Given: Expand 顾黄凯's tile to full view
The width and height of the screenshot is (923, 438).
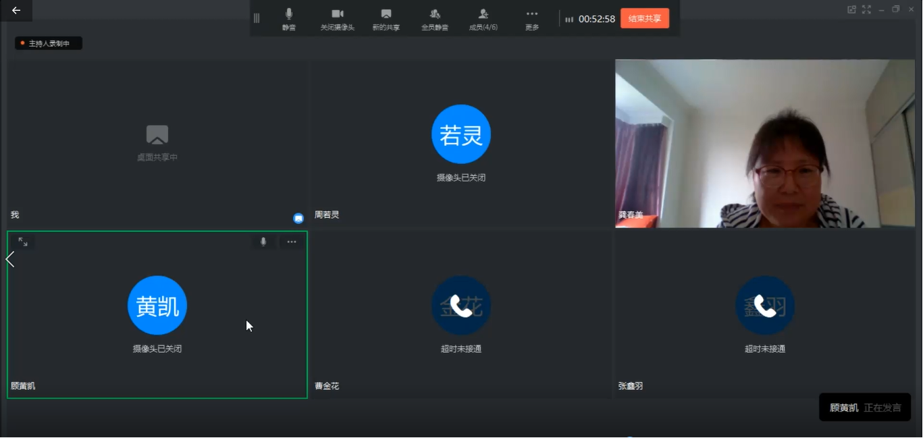Looking at the screenshot, I should click(x=23, y=242).
